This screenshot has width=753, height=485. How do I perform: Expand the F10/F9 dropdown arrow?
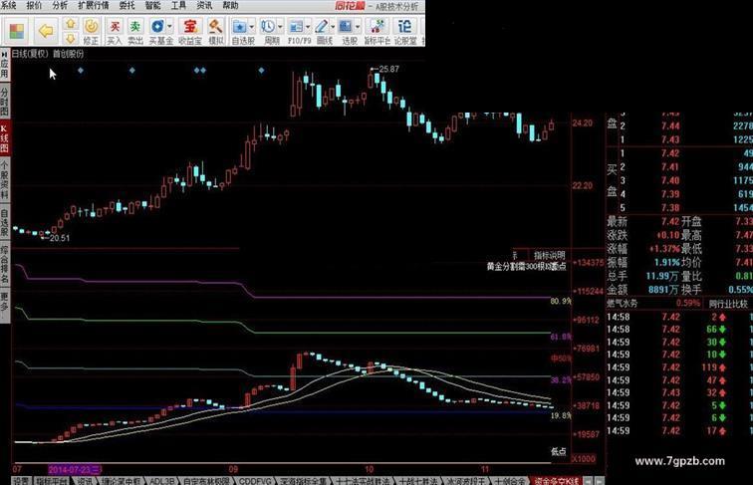pyautogui.click(x=308, y=27)
